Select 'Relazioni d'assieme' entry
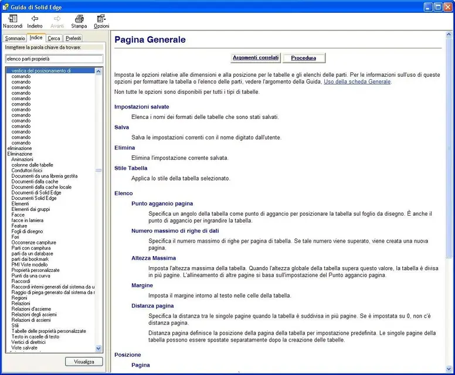 (31, 309)
